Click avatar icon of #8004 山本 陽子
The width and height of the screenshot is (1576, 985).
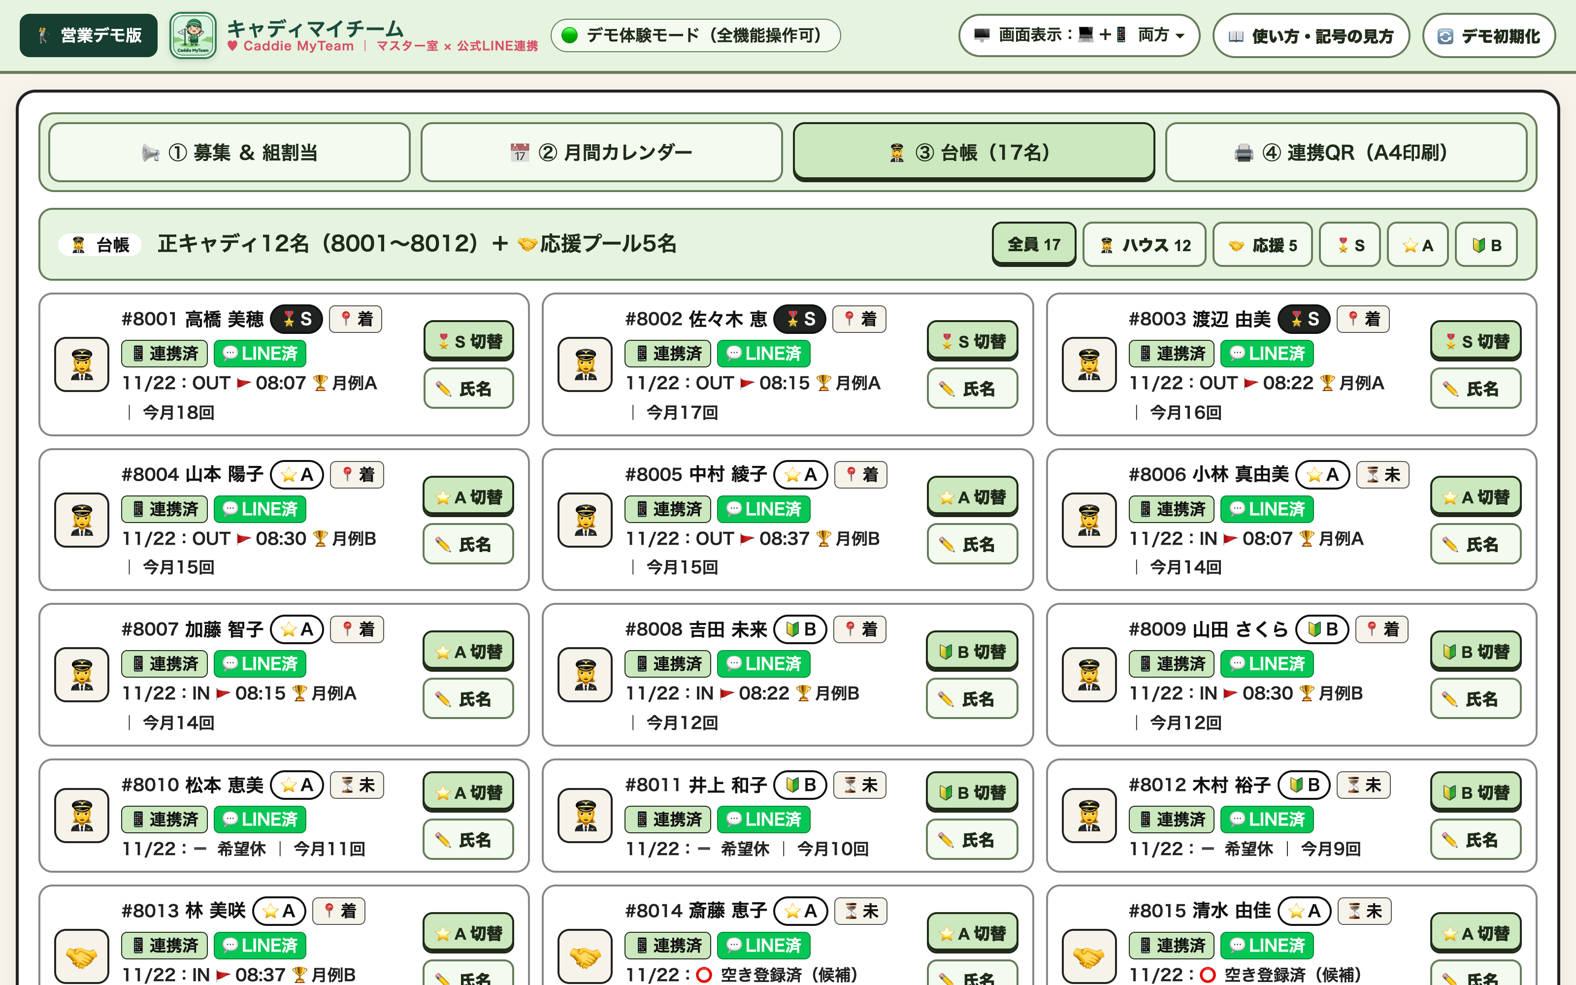[x=82, y=520]
